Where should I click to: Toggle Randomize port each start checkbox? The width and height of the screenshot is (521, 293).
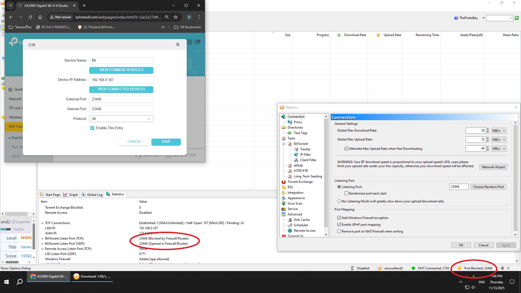346,193
